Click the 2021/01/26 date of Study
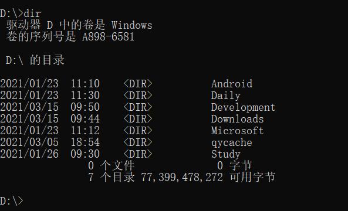348x211 pixels. tap(29, 154)
